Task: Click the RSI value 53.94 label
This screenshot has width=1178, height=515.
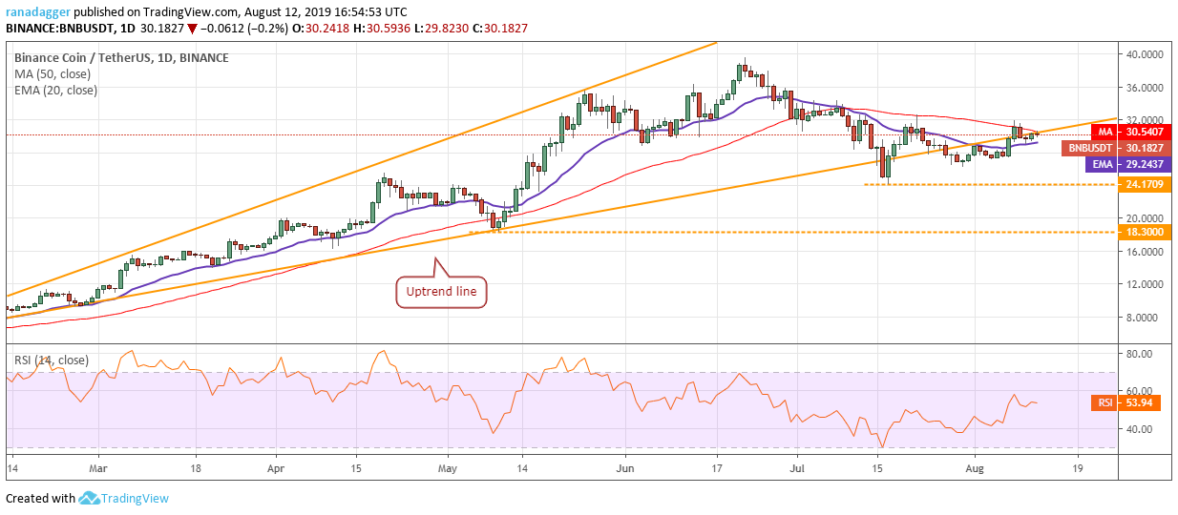Action: (x=1138, y=403)
